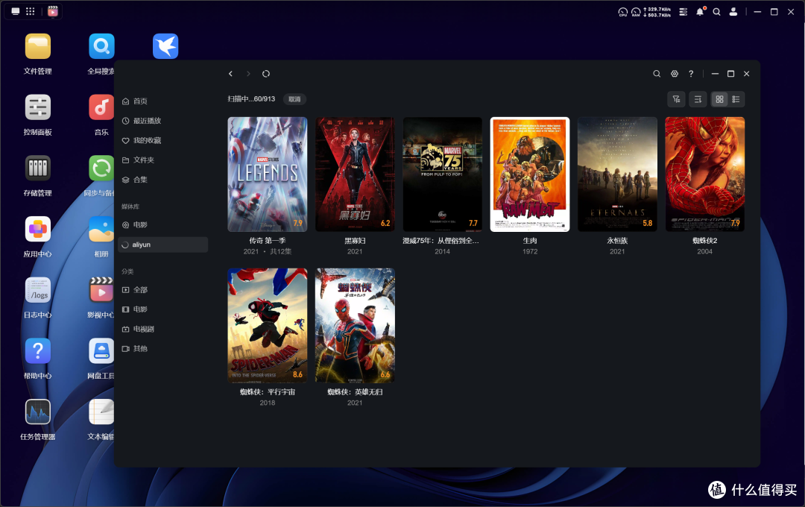The width and height of the screenshot is (805, 507).
Task: Show 电影 category under 分类
Action: [162, 309]
